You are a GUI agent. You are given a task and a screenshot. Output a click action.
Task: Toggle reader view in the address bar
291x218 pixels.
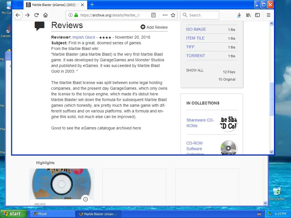[x=153, y=15]
